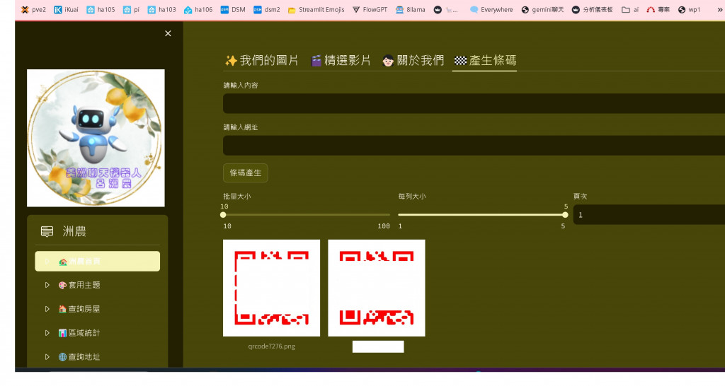Open the 專案 bookmark

point(658,10)
